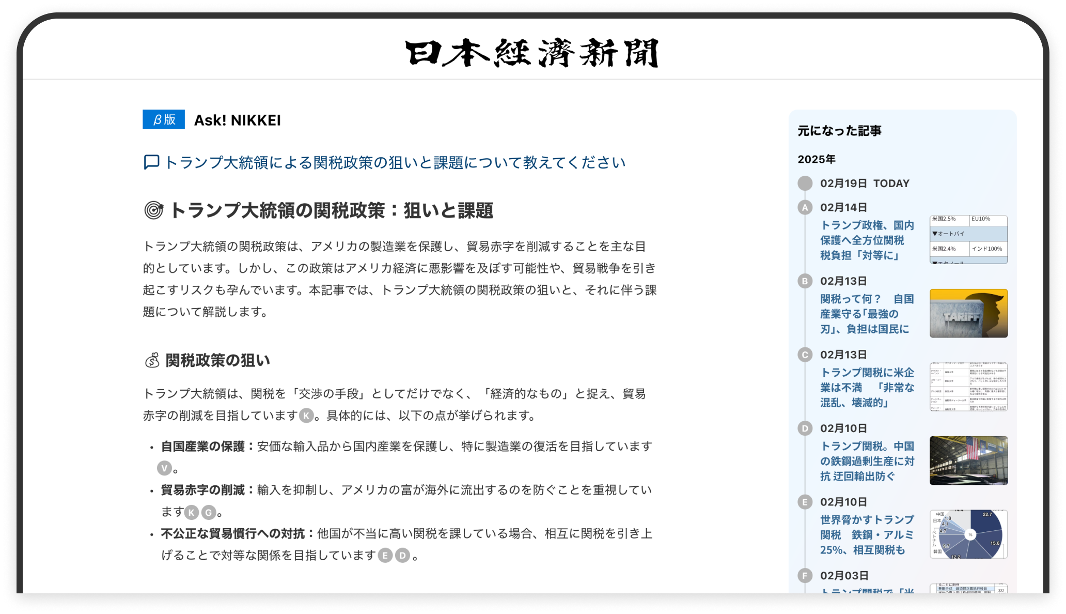Viewport: 1066px width, 614px height.
Task: Open article 世界脅かすトランプ関税 鉄鋼・アルミ
Action: (x=867, y=534)
